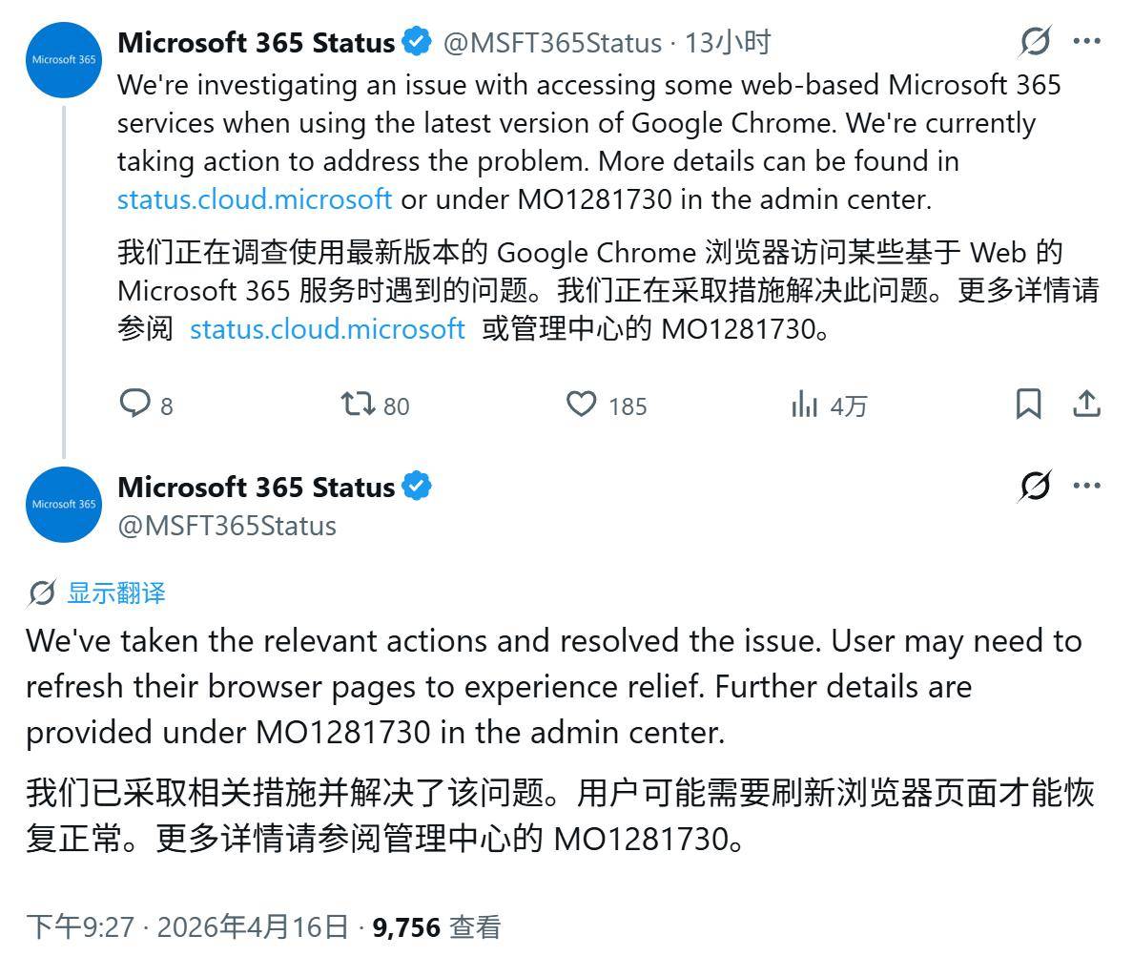Click 显示翻译 to show translation
This screenshot has width=1133, height=977.
(x=115, y=592)
